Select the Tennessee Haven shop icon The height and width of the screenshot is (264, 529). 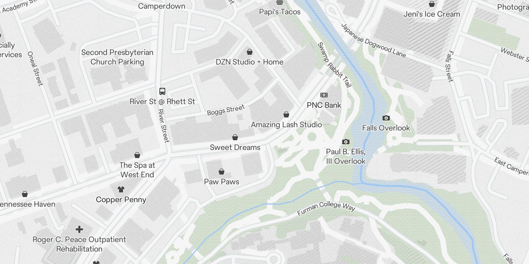(25, 194)
